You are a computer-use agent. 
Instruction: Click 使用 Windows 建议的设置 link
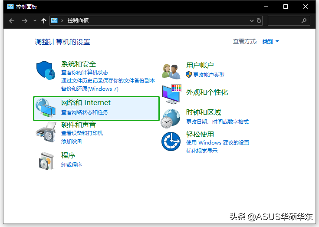pyautogui.click(x=217, y=143)
